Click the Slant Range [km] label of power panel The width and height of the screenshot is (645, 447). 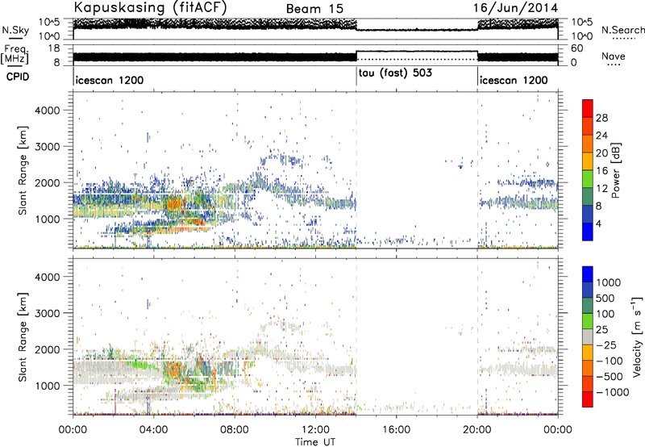tap(23, 170)
